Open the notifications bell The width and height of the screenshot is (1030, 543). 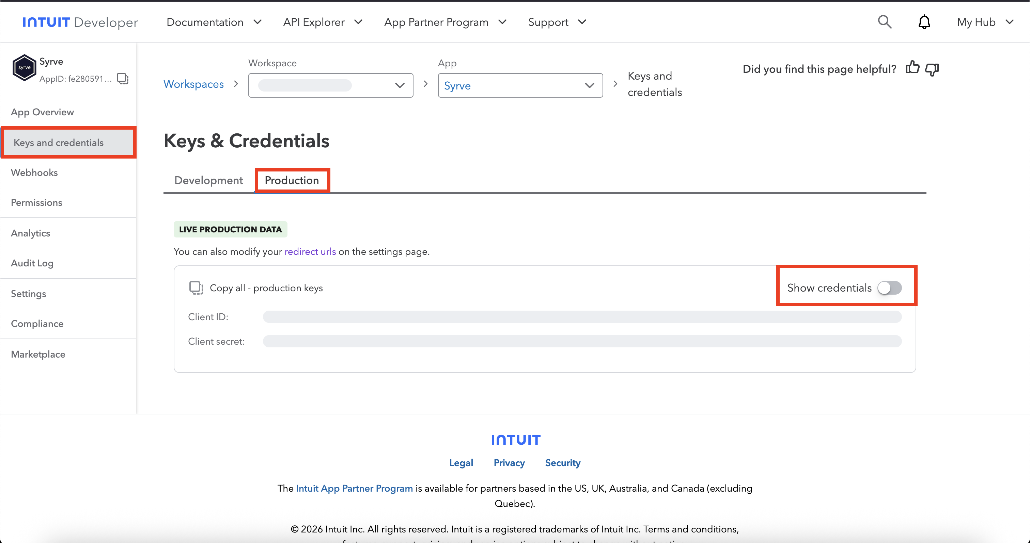[924, 22]
